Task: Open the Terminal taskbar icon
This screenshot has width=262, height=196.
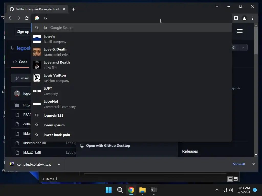Action: pos(154,190)
